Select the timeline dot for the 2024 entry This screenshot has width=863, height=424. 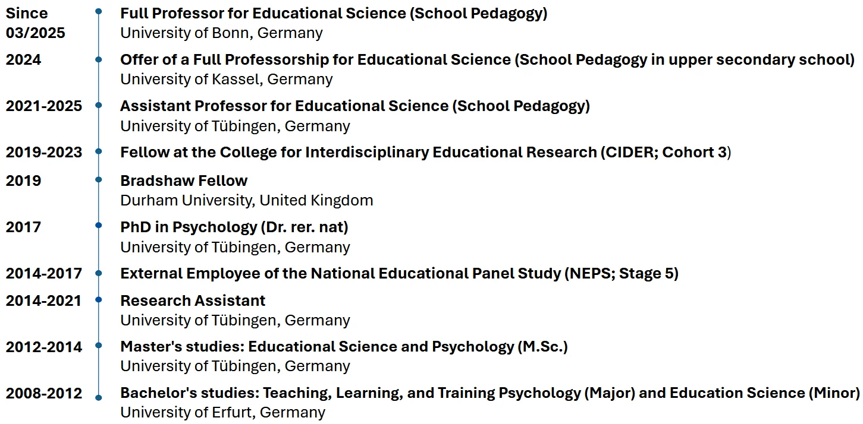(99, 59)
